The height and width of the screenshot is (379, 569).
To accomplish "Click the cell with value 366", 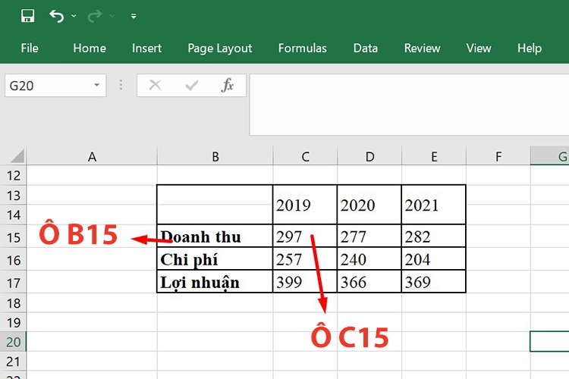I will [369, 282].
